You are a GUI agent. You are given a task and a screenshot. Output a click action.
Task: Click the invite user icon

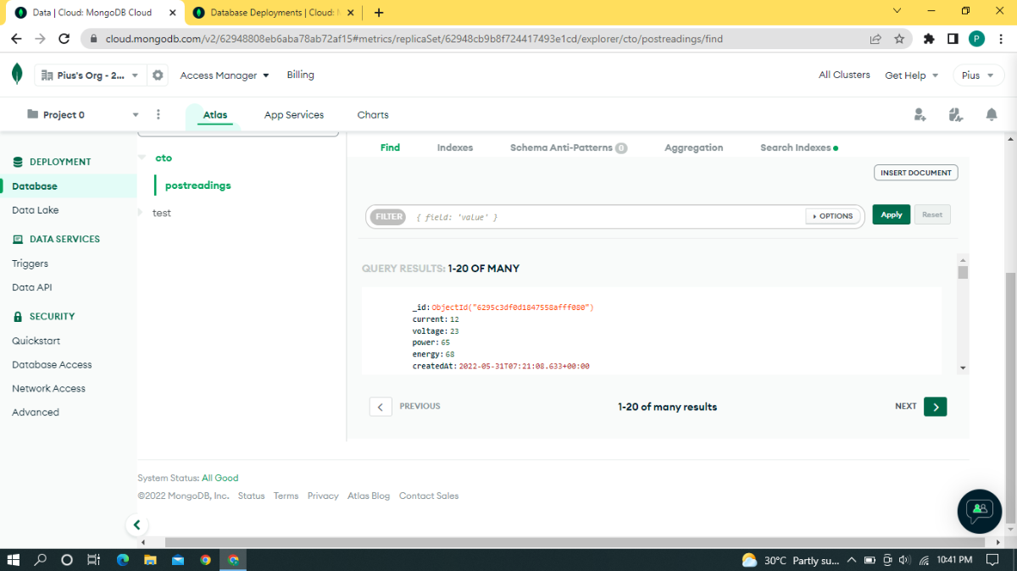pos(920,114)
